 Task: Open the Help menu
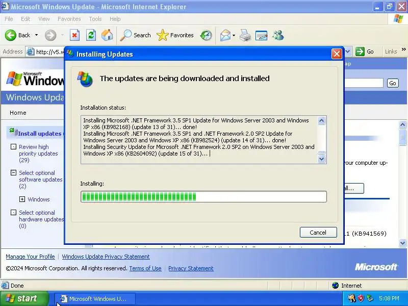(x=115, y=19)
